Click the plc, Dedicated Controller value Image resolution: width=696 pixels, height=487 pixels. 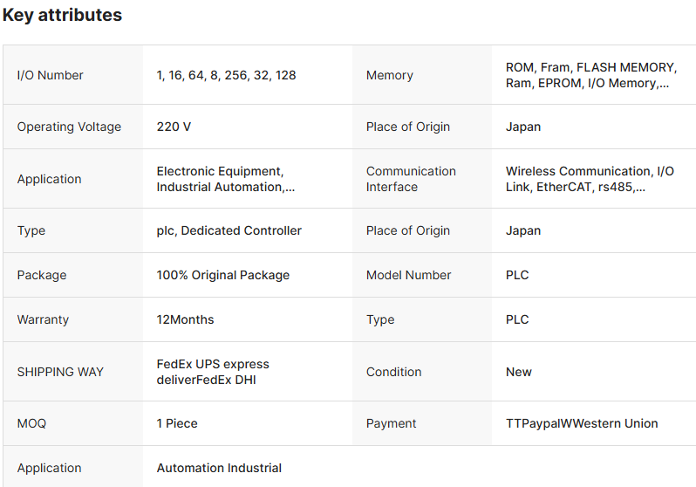[229, 230]
